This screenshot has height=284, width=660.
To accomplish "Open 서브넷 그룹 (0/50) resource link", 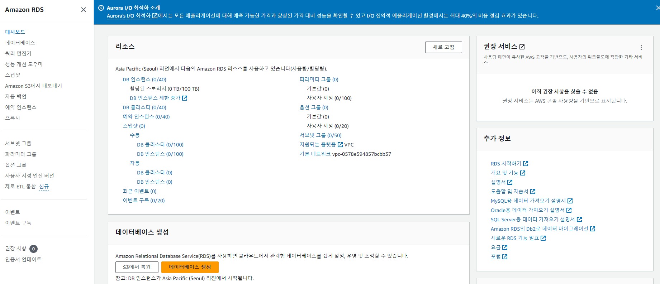I will [x=321, y=135].
